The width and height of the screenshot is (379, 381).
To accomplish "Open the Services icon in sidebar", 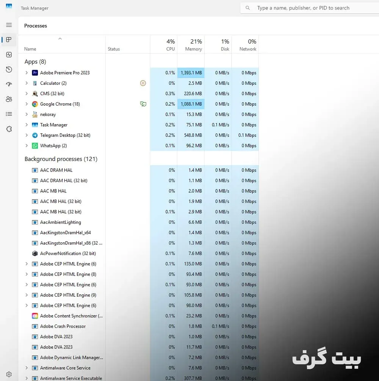I will click(x=9, y=129).
